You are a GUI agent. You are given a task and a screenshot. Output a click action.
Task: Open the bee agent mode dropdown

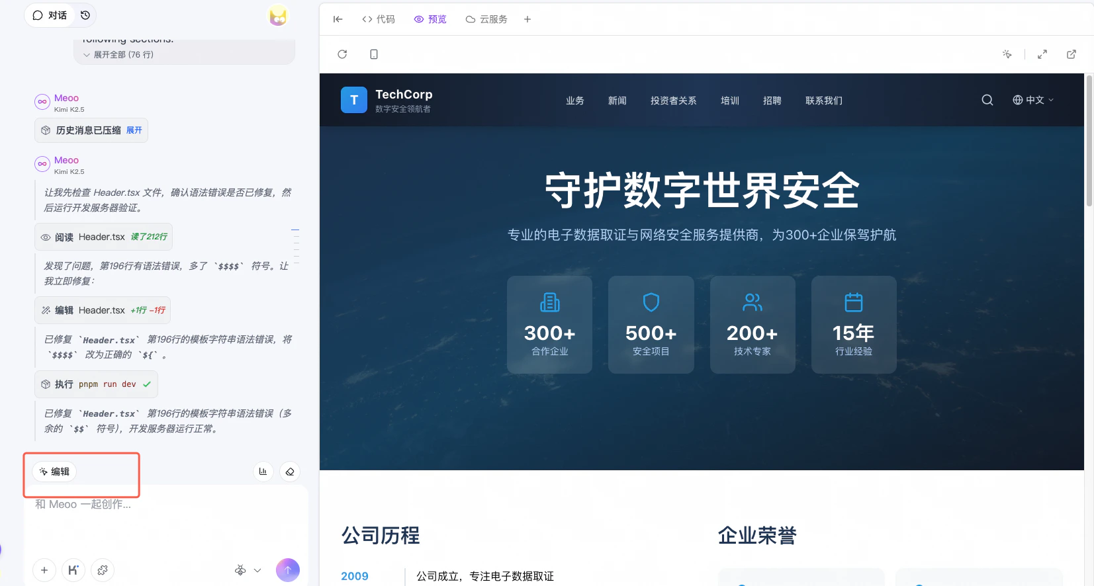[x=248, y=570]
